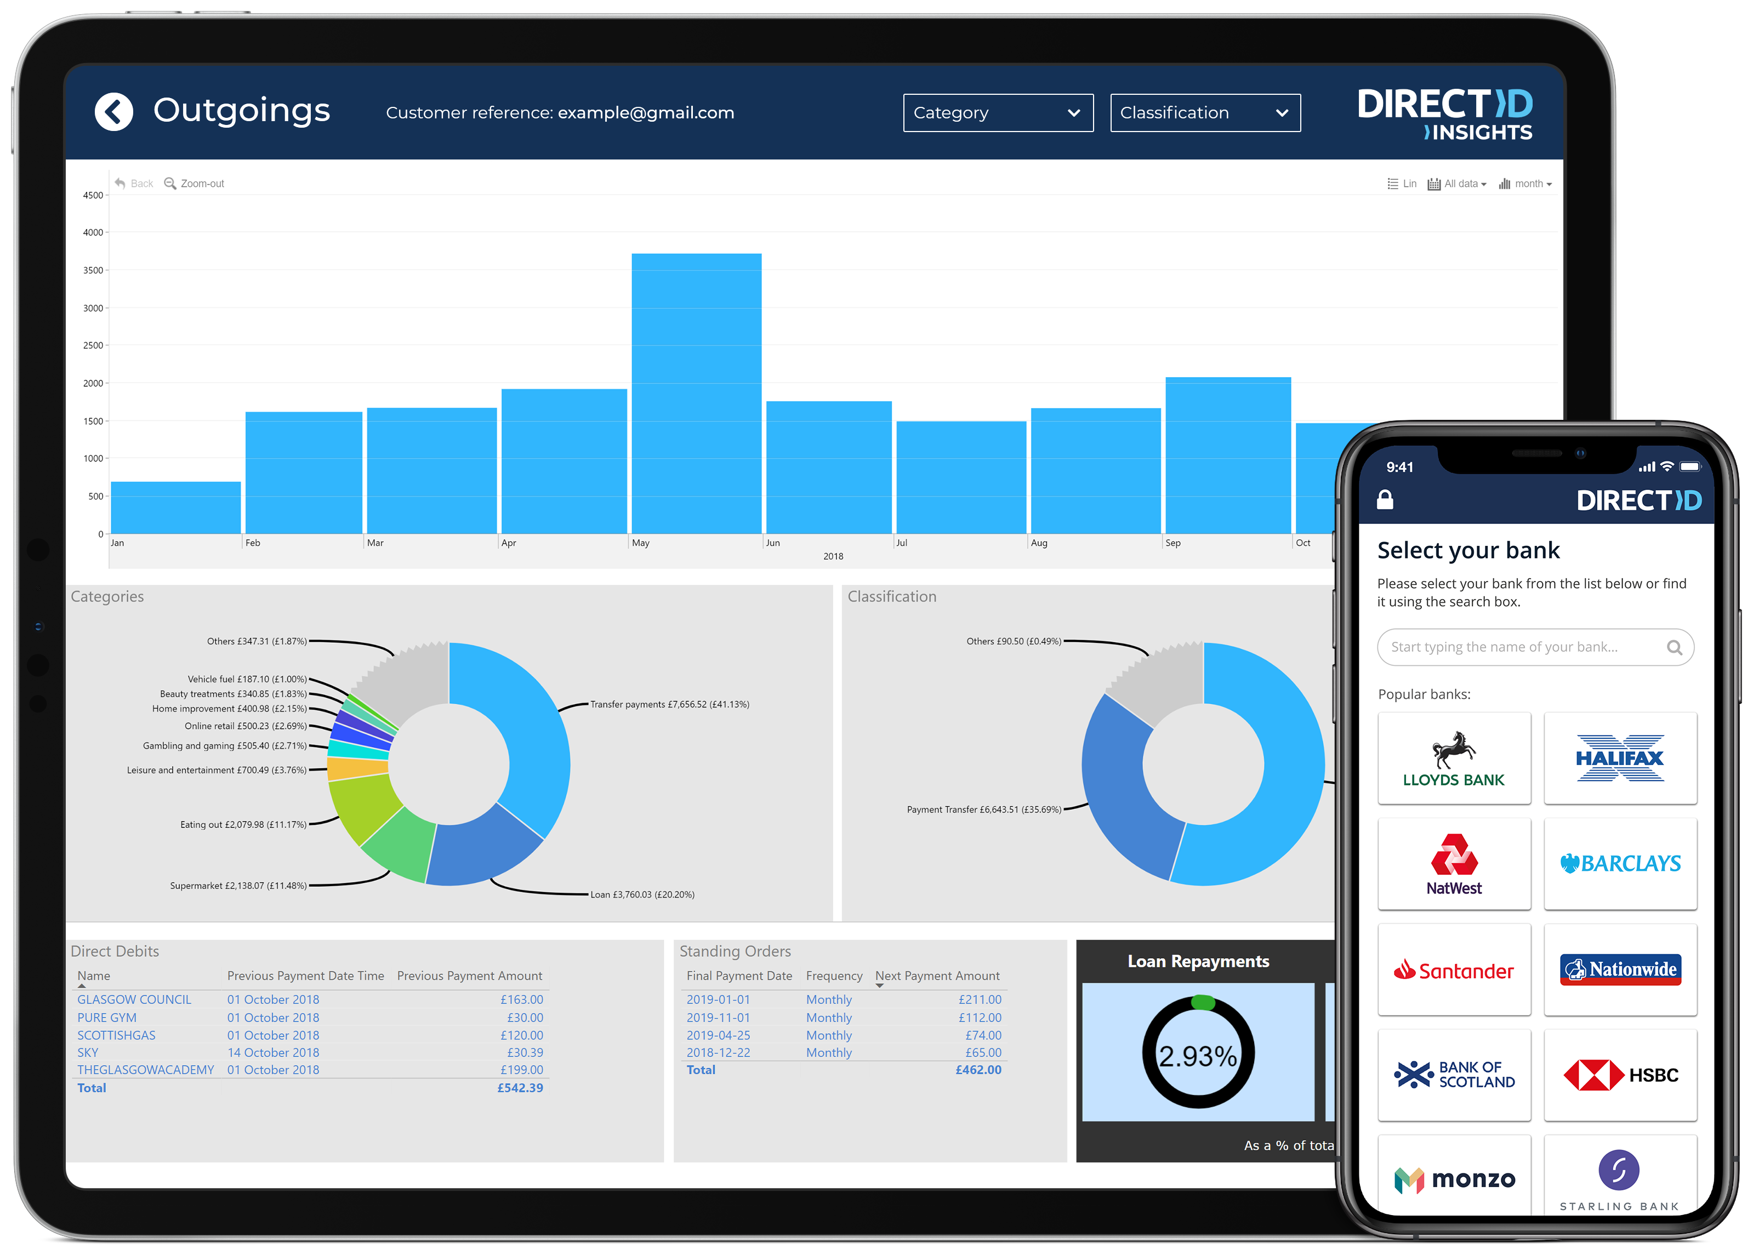Click 'Others £347.31 (£1.87%)' label
The height and width of the screenshot is (1254, 1753).
point(257,641)
